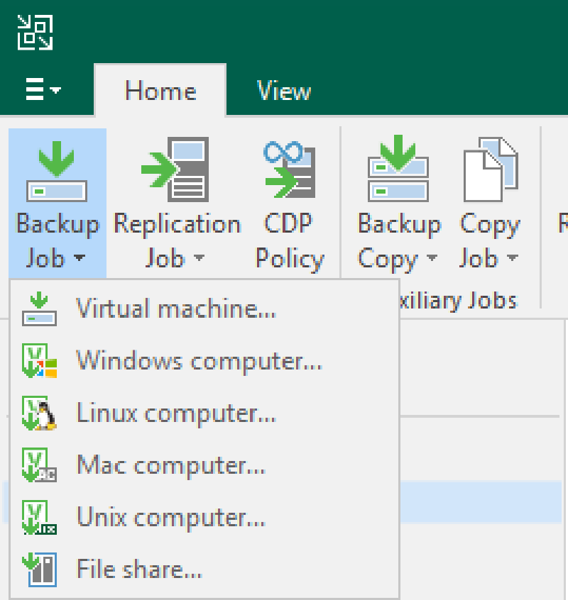Click the Windows computer agent icon
The width and height of the screenshot is (568, 600).
[40, 360]
